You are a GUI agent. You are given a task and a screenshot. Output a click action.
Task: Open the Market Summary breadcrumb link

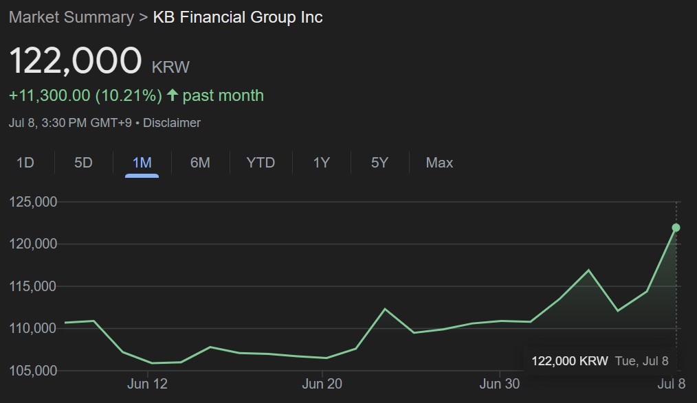point(71,17)
